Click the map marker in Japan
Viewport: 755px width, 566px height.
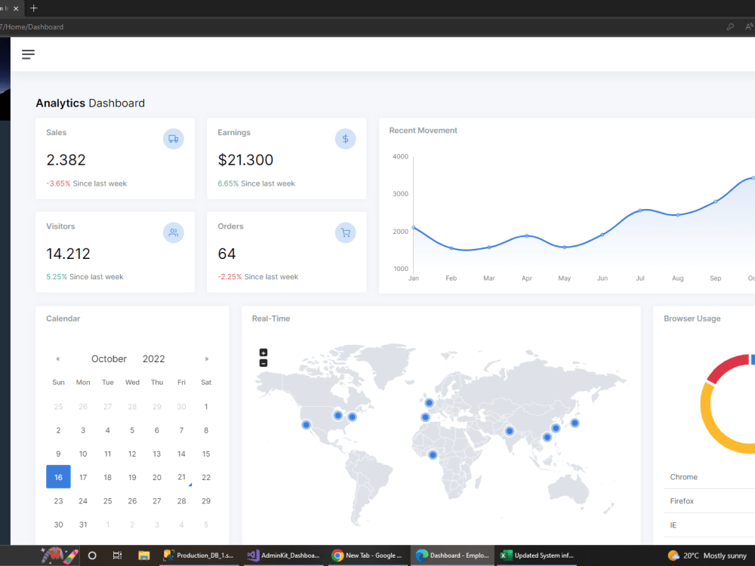point(575,423)
